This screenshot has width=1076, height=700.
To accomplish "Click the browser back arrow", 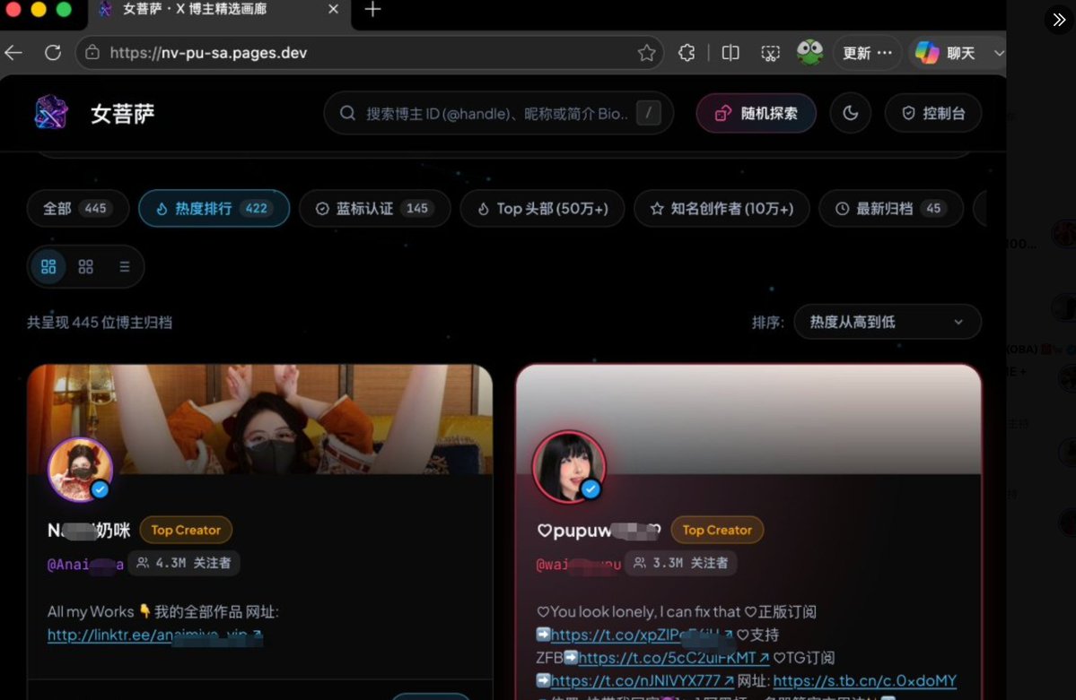I will (x=13, y=53).
